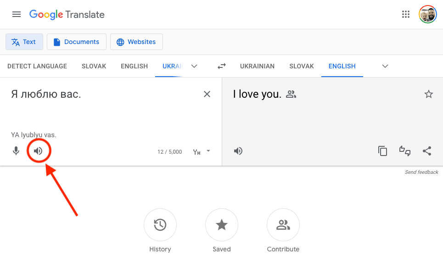Open Saved translations
Image resolution: width=443 pixels, height=267 pixels.
[222, 225]
